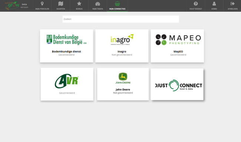Click the Watch It Grow logo
Viewport: 241px width, 142px height.
point(12,6)
